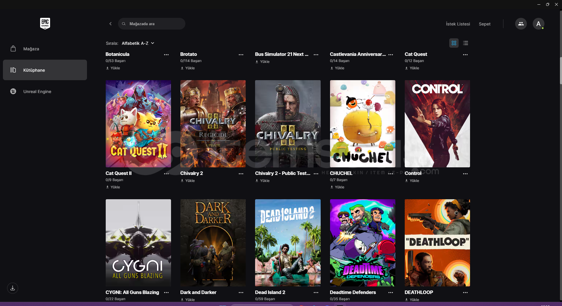The image size is (562, 306).
Task: Install Chivalry 2 Public Testing via Yükle
Action: 262,181
